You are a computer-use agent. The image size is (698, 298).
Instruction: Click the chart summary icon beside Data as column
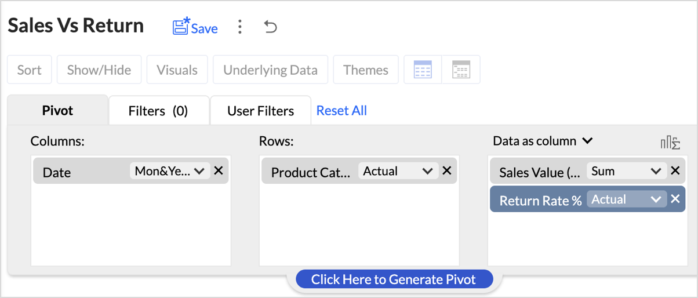[x=670, y=142]
